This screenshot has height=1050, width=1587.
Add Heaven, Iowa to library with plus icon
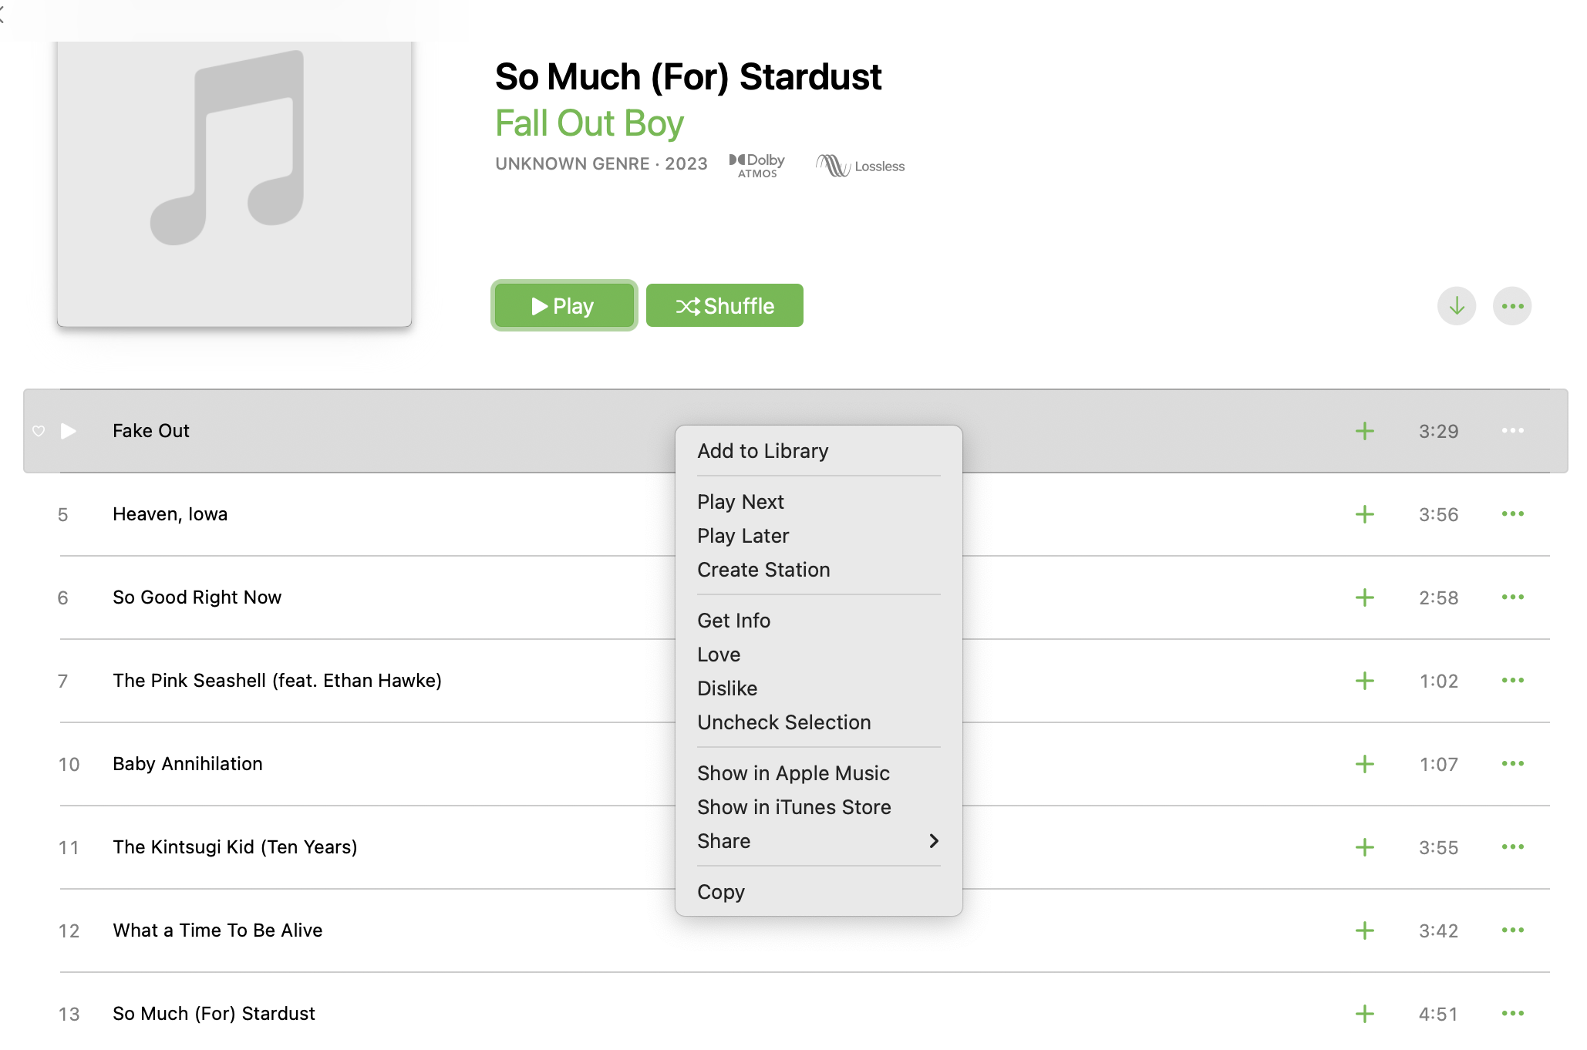[1364, 514]
